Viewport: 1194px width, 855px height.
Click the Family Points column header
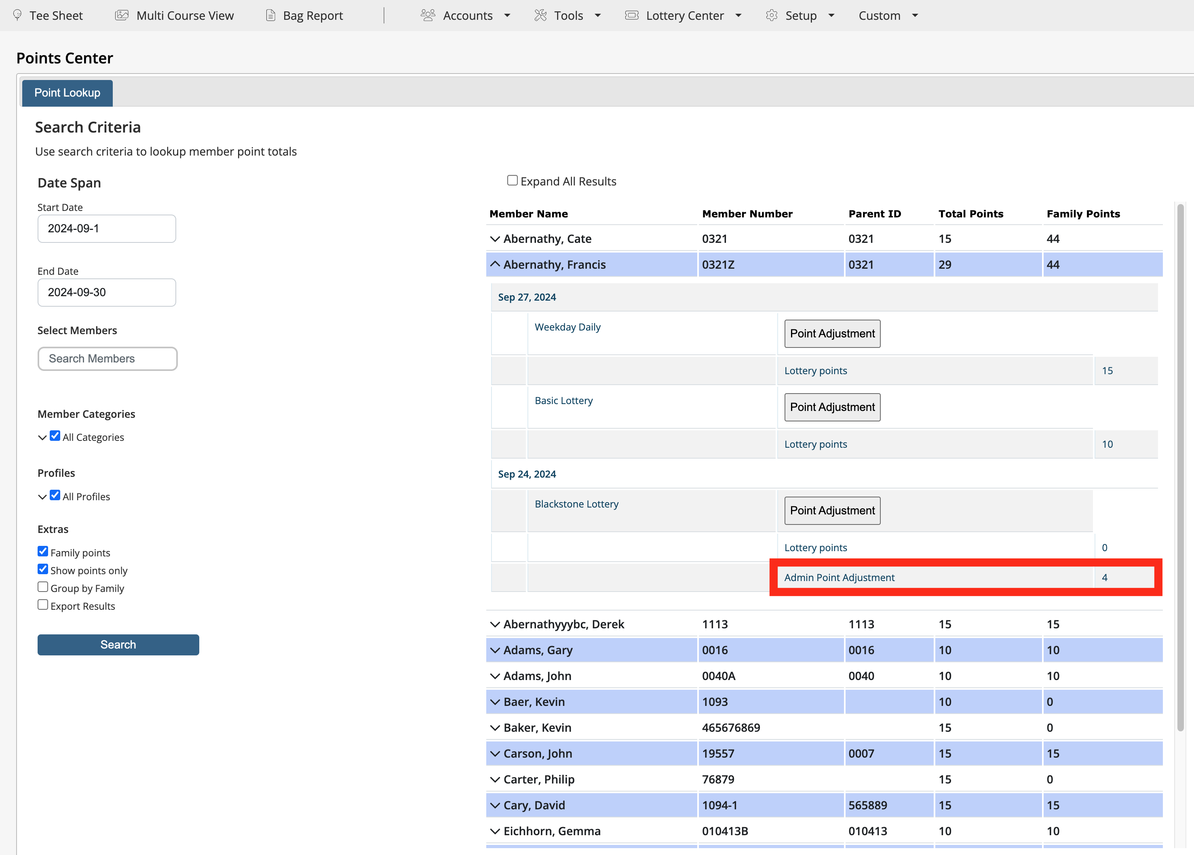[x=1083, y=214]
